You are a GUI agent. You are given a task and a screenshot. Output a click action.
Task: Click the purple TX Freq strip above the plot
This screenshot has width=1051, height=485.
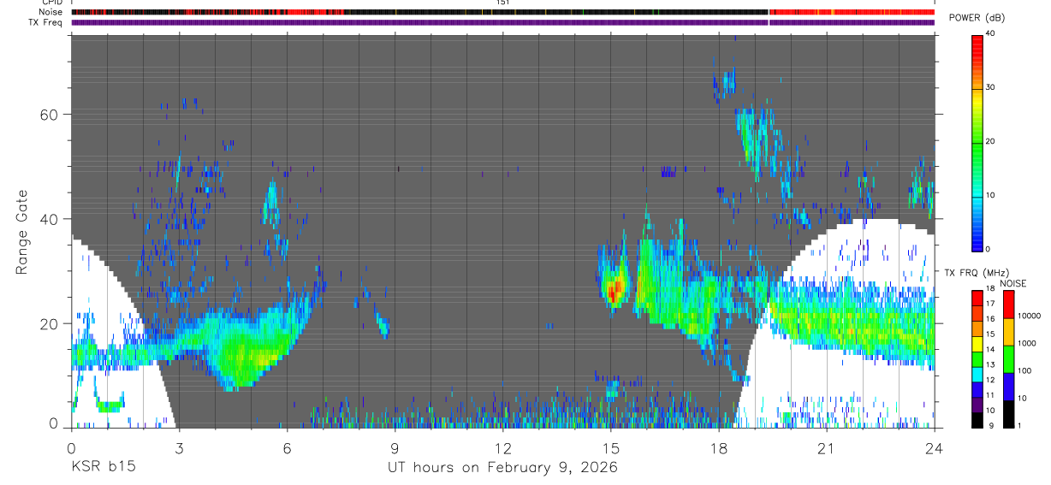click(x=502, y=22)
